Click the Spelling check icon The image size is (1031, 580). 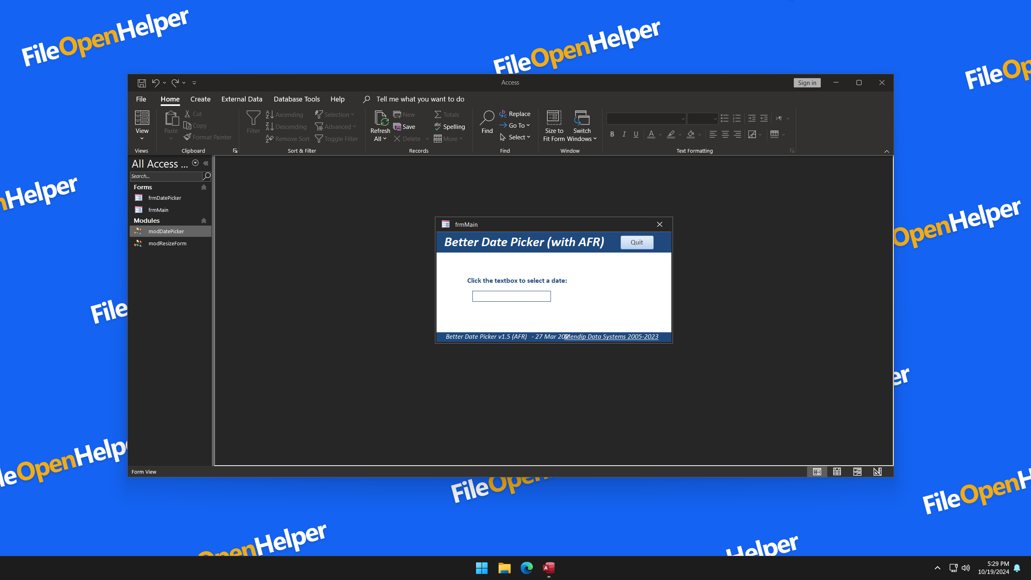coord(438,126)
